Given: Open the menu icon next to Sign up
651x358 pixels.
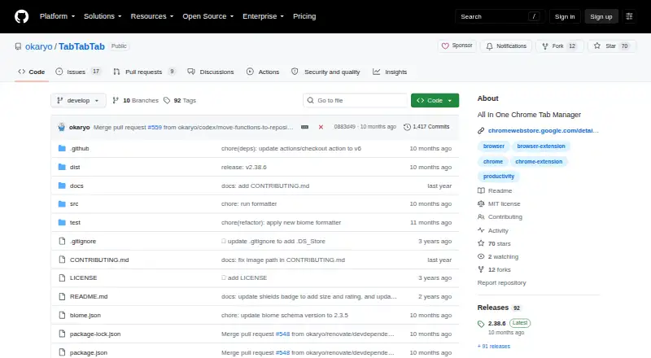Looking at the screenshot, I should [629, 16].
